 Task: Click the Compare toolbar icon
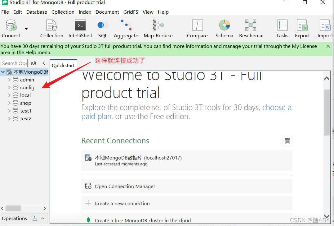coord(197,29)
